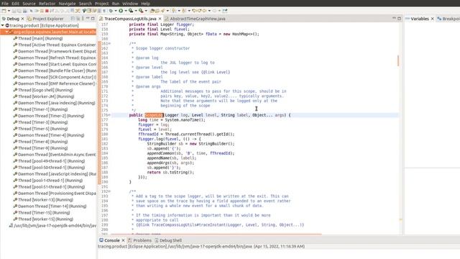460x259 pixels.
Task: Close the TraceCompassLogUtils.java editor tab
Action: click(x=160, y=19)
